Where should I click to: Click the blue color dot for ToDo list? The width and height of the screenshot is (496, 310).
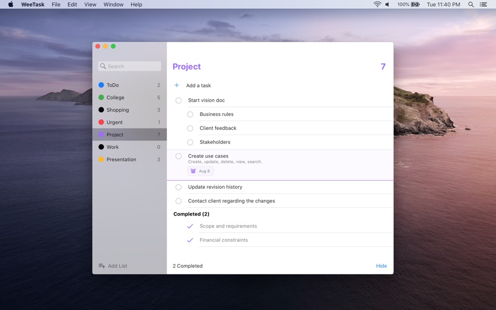(x=101, y=85)
